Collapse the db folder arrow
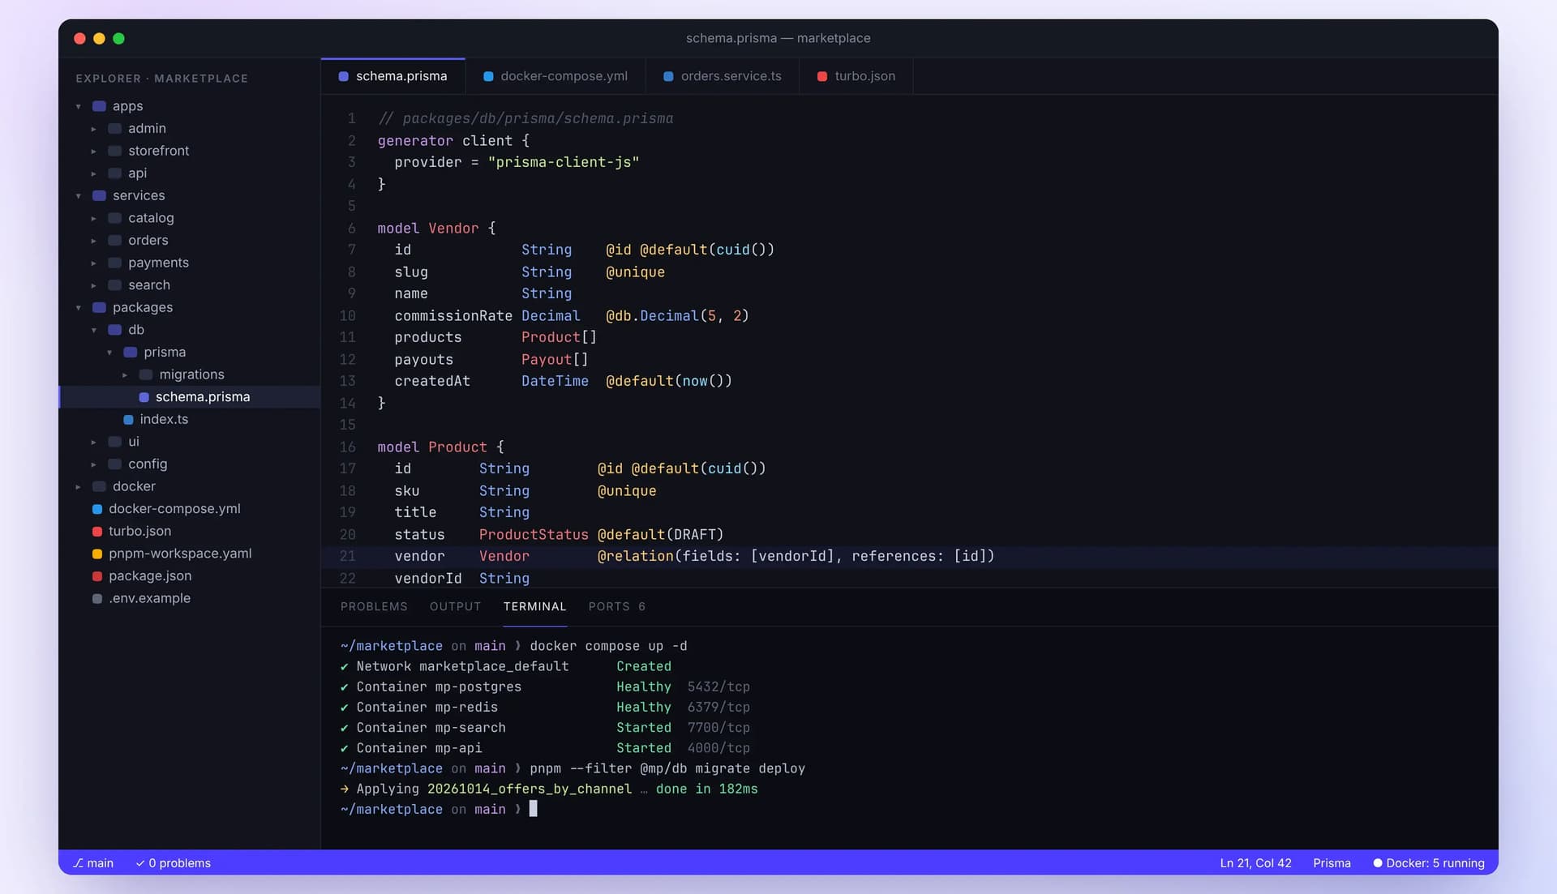 point(94,330)
